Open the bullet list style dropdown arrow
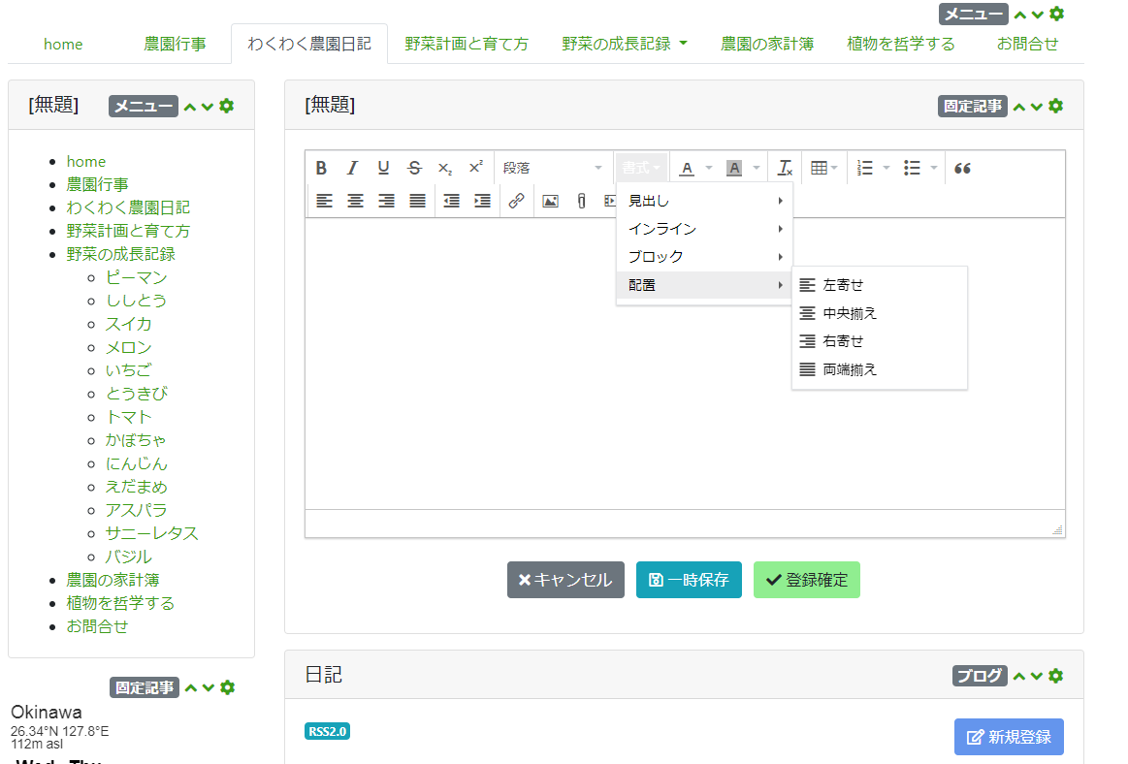 (x=934, y=168)
